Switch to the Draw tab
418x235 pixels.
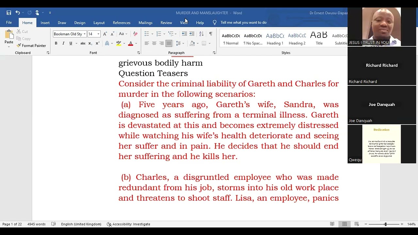tap(62, 23)
